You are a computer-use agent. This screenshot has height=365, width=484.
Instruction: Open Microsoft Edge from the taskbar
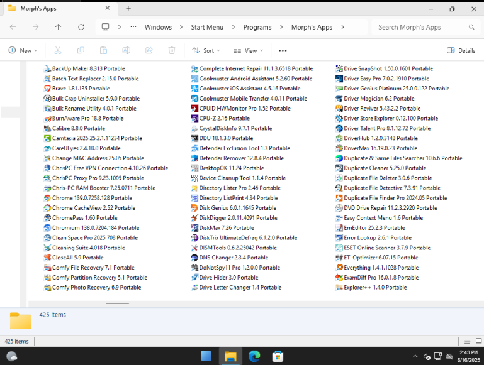[254, 356]
